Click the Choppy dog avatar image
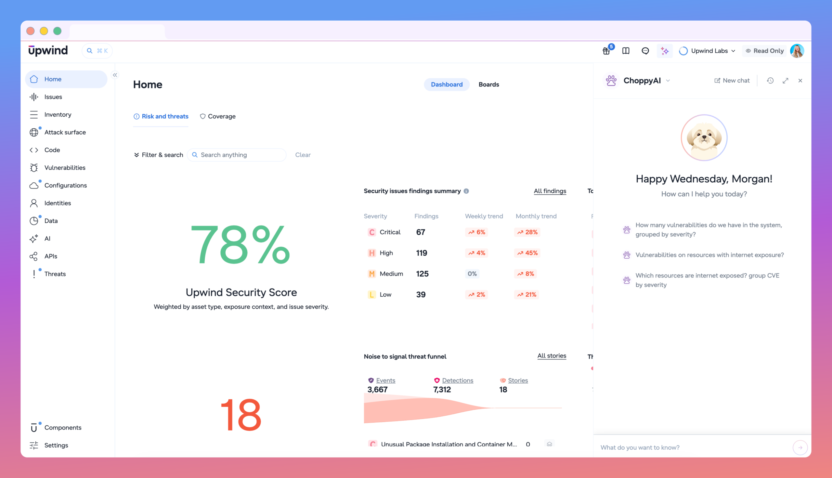Screen dimensions: 832x478 point(704,138)
